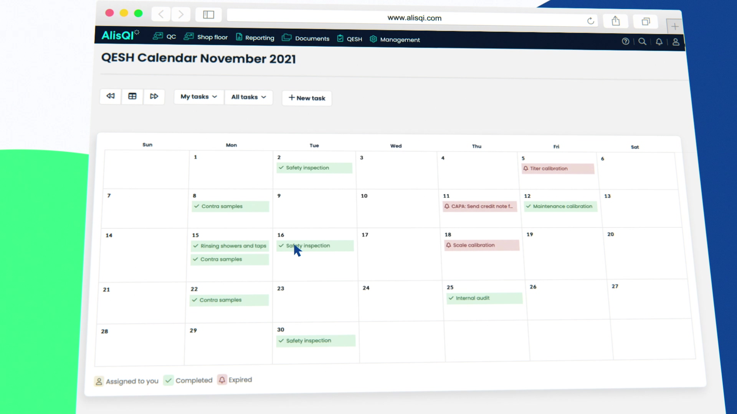Image resolution: width=737 pixels, height=414 pixels.
Task: Toggle the browser sidebar panel
Action: tap(208, 15)
